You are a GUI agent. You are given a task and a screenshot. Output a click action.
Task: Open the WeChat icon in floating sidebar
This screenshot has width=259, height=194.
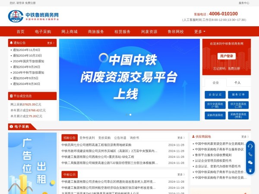[x=250, y=162]
